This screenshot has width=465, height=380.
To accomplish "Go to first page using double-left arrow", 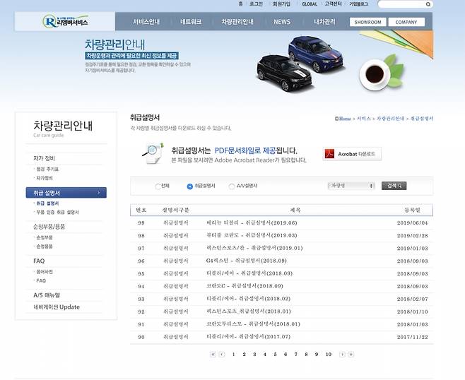I will tap(213, 355).
